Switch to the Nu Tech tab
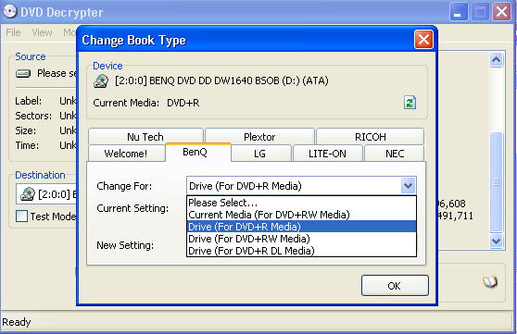 pyautogui.click(x=145, y=136)
